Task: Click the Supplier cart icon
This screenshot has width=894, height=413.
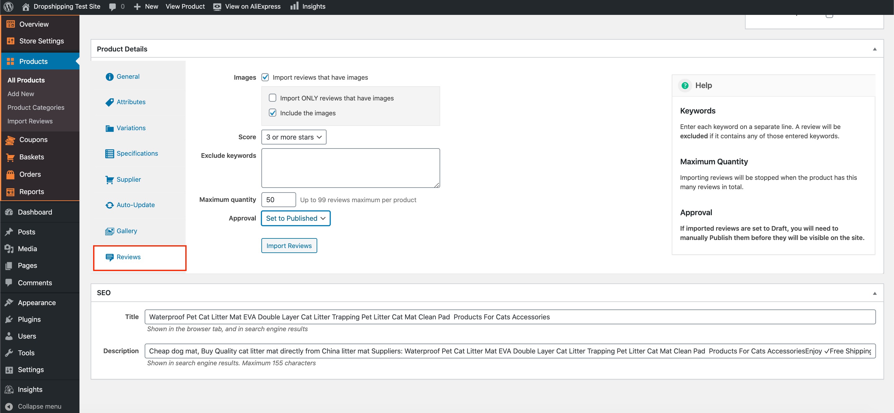Action: [109, 179]
